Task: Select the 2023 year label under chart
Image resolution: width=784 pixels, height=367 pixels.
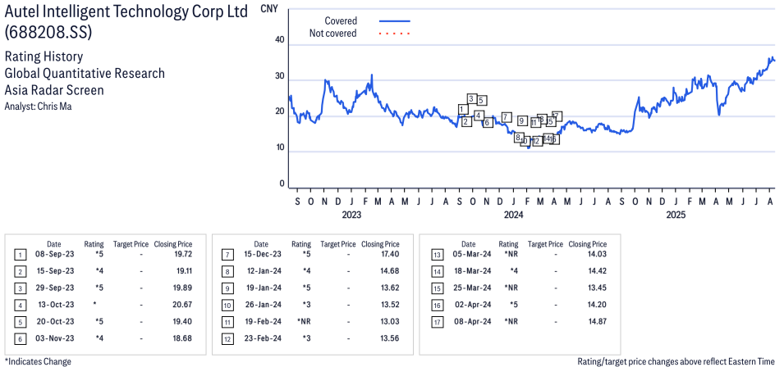Action: tap(351, 215)
